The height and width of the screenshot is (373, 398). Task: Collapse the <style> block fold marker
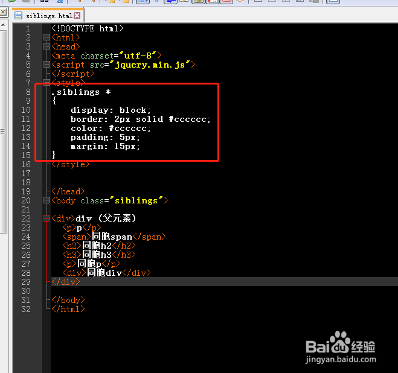tap(47, 81)
